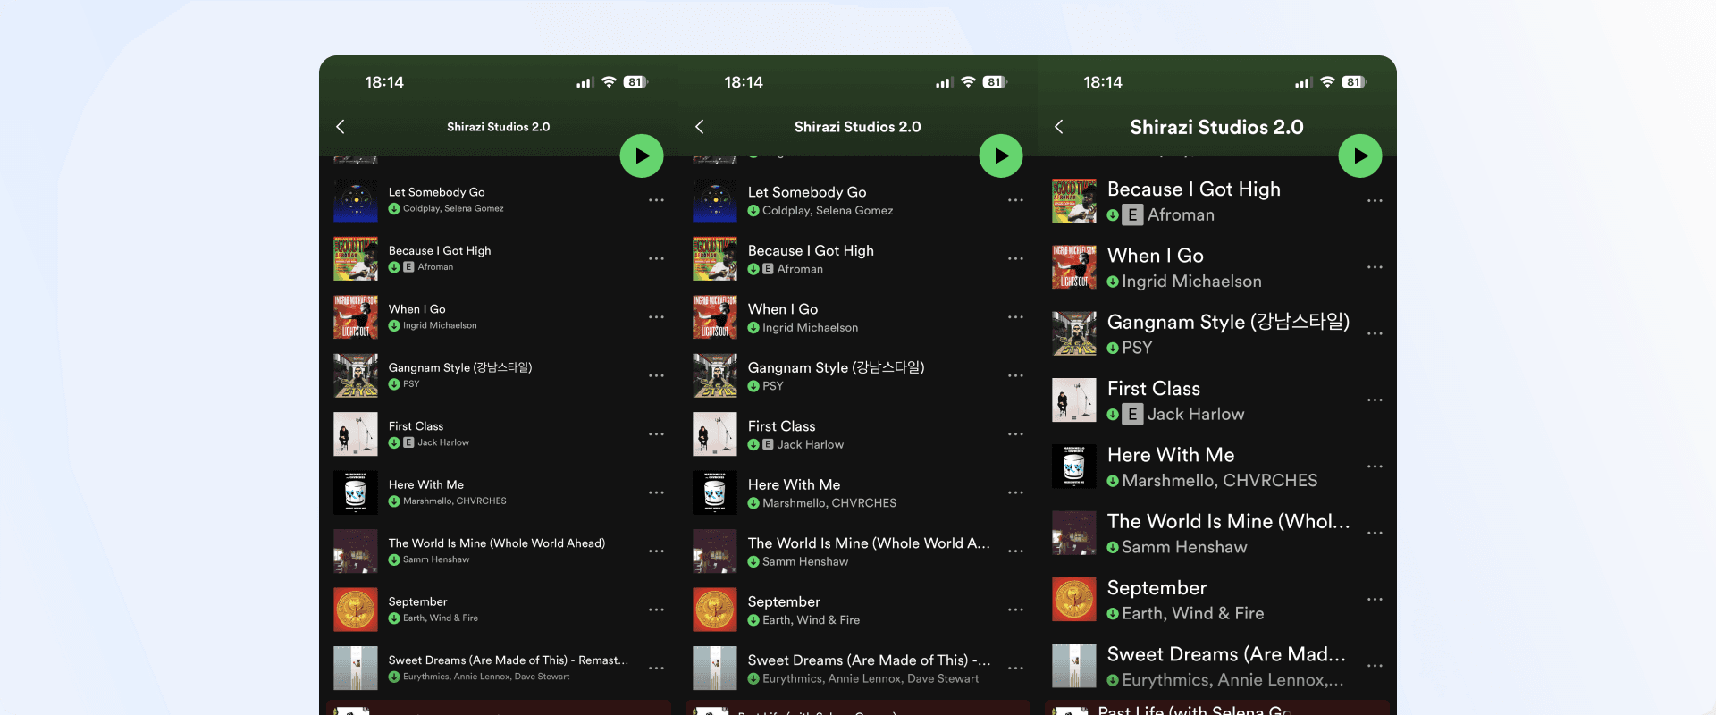Open more options for Let Somebody Go, left phone
The width and height of the screenshot is (1716, 715).
pos(656,200)
